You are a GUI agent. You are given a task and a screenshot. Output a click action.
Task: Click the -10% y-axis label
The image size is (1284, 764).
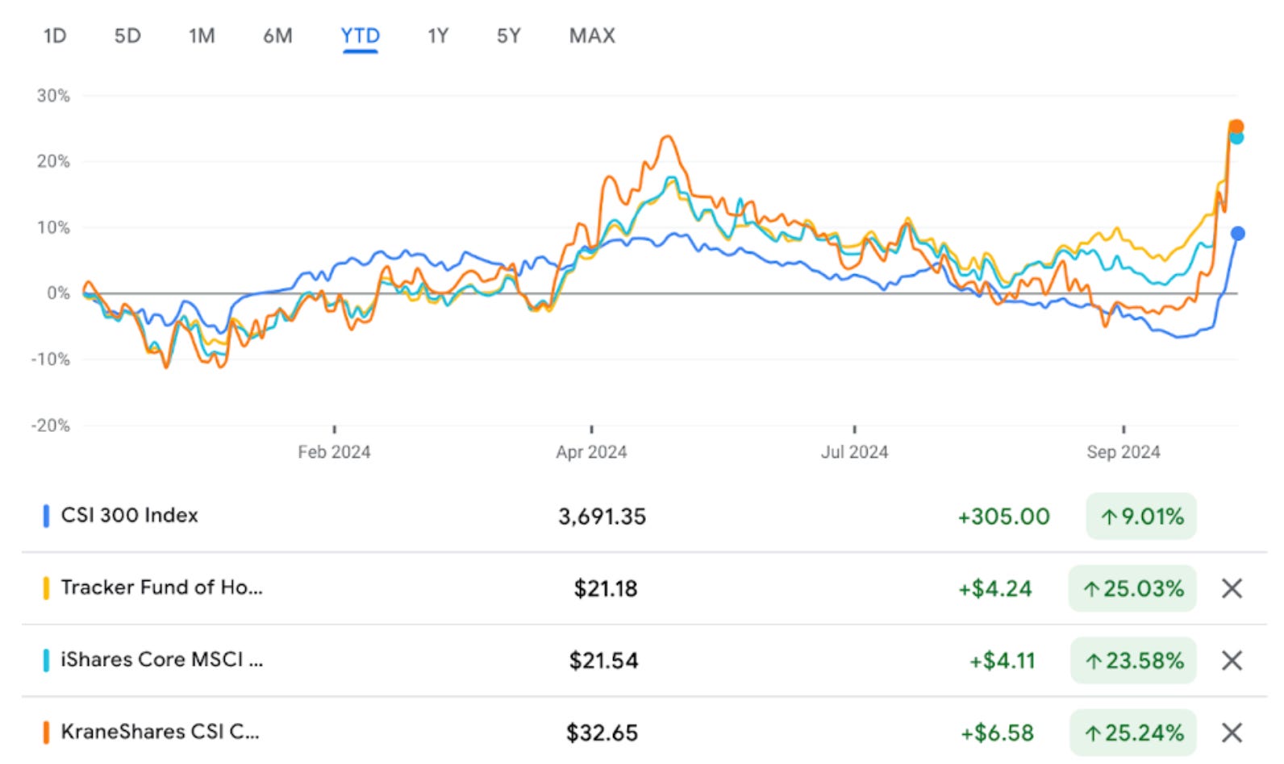[51, 359]
